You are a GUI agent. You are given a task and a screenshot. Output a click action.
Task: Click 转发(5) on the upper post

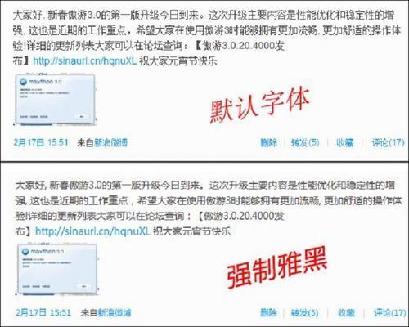click(305, 142)
